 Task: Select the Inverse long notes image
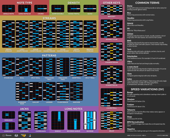click(x=90, y=120)
